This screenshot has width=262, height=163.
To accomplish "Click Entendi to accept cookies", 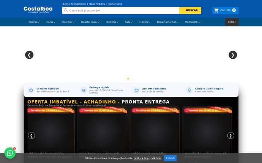I will pos(170,158).
